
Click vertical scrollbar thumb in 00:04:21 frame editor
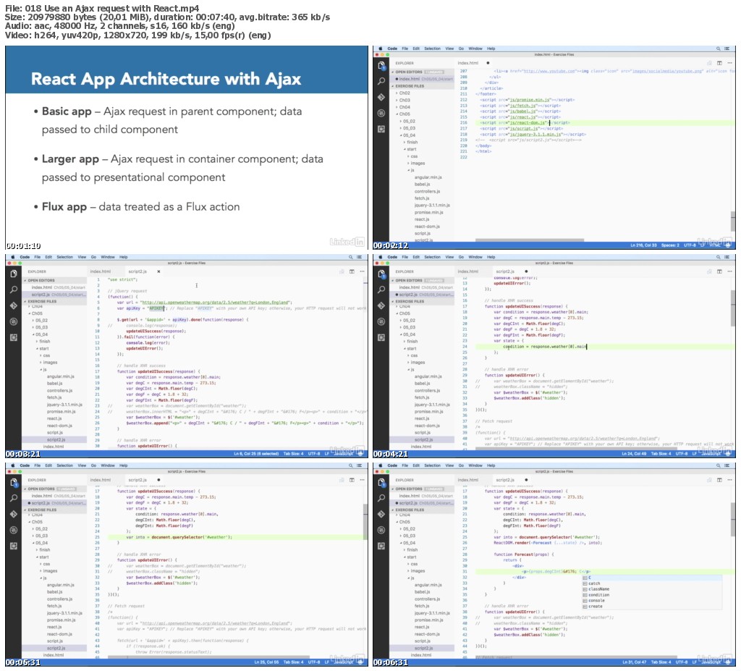point(733,308)
